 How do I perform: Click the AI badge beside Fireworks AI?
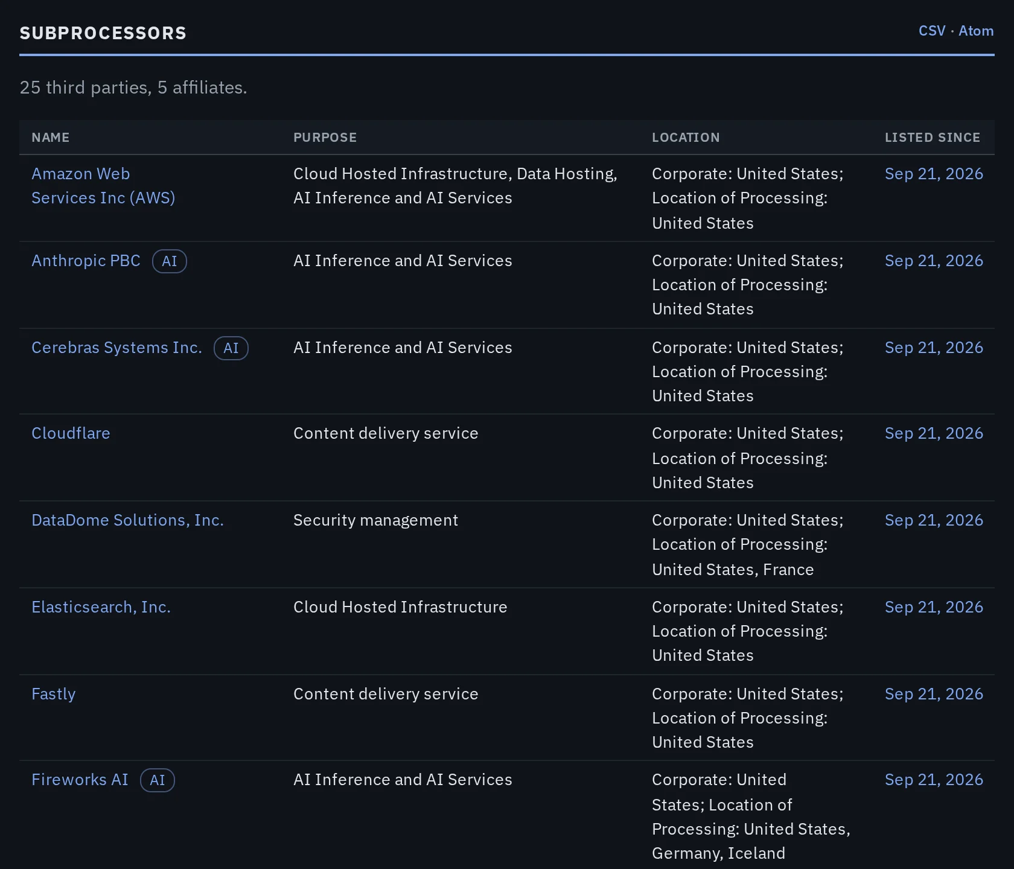(x=158, y=780)
